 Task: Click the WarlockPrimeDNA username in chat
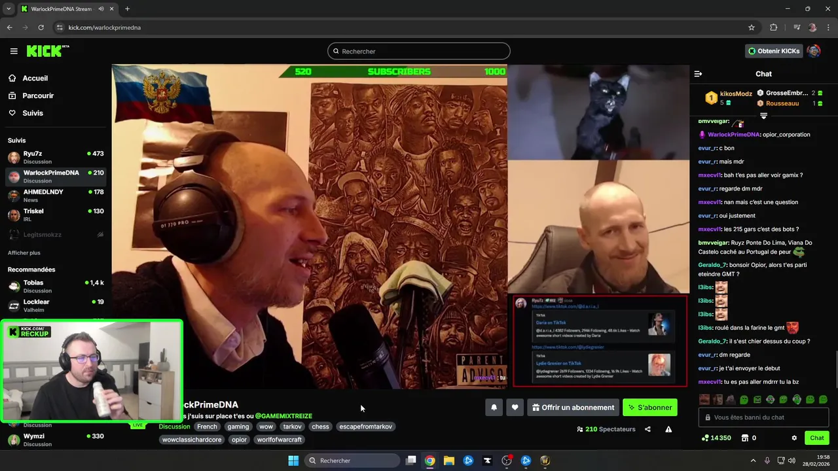[x=734, y=134]
